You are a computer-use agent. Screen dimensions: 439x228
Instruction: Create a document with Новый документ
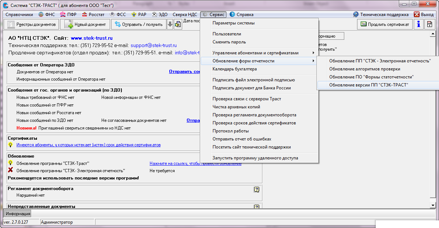(x=85, y=24)
